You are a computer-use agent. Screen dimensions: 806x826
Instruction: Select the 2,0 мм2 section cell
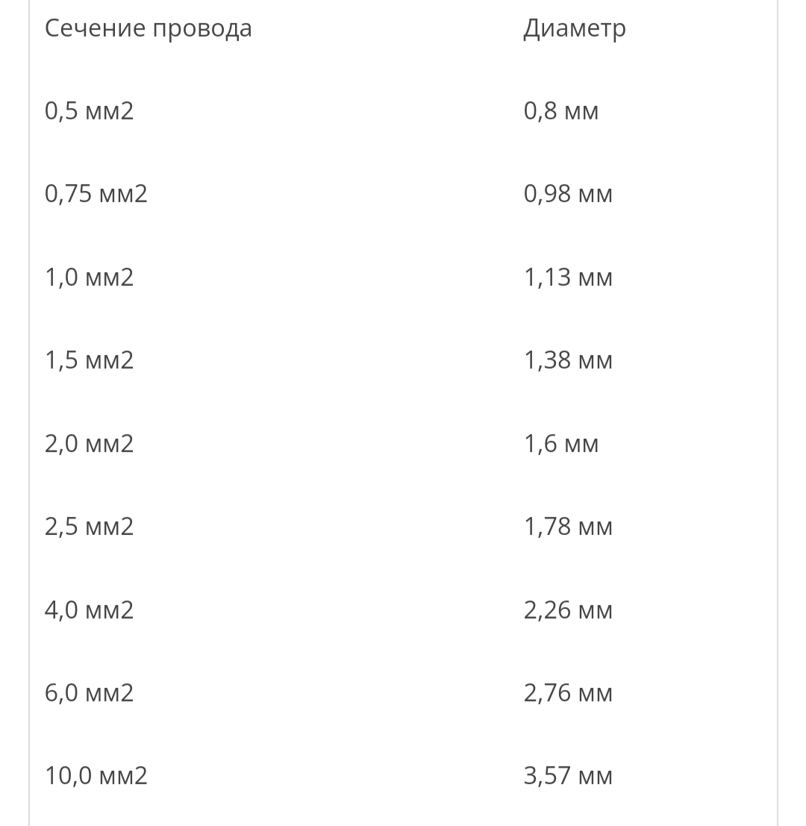click(x=89, y=443)
